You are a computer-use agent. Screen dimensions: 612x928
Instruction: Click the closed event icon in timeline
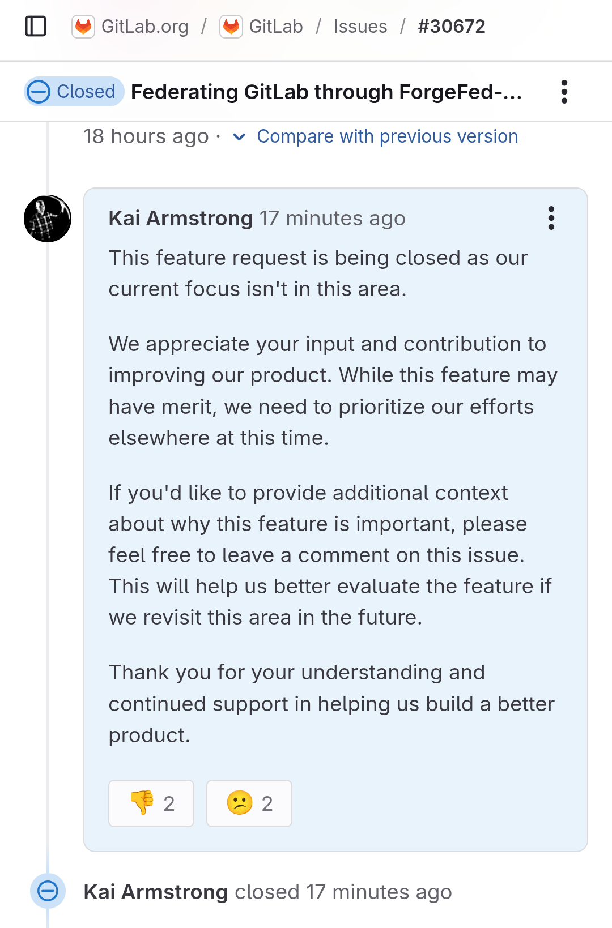pyautogui.click(x=48, y=891)
